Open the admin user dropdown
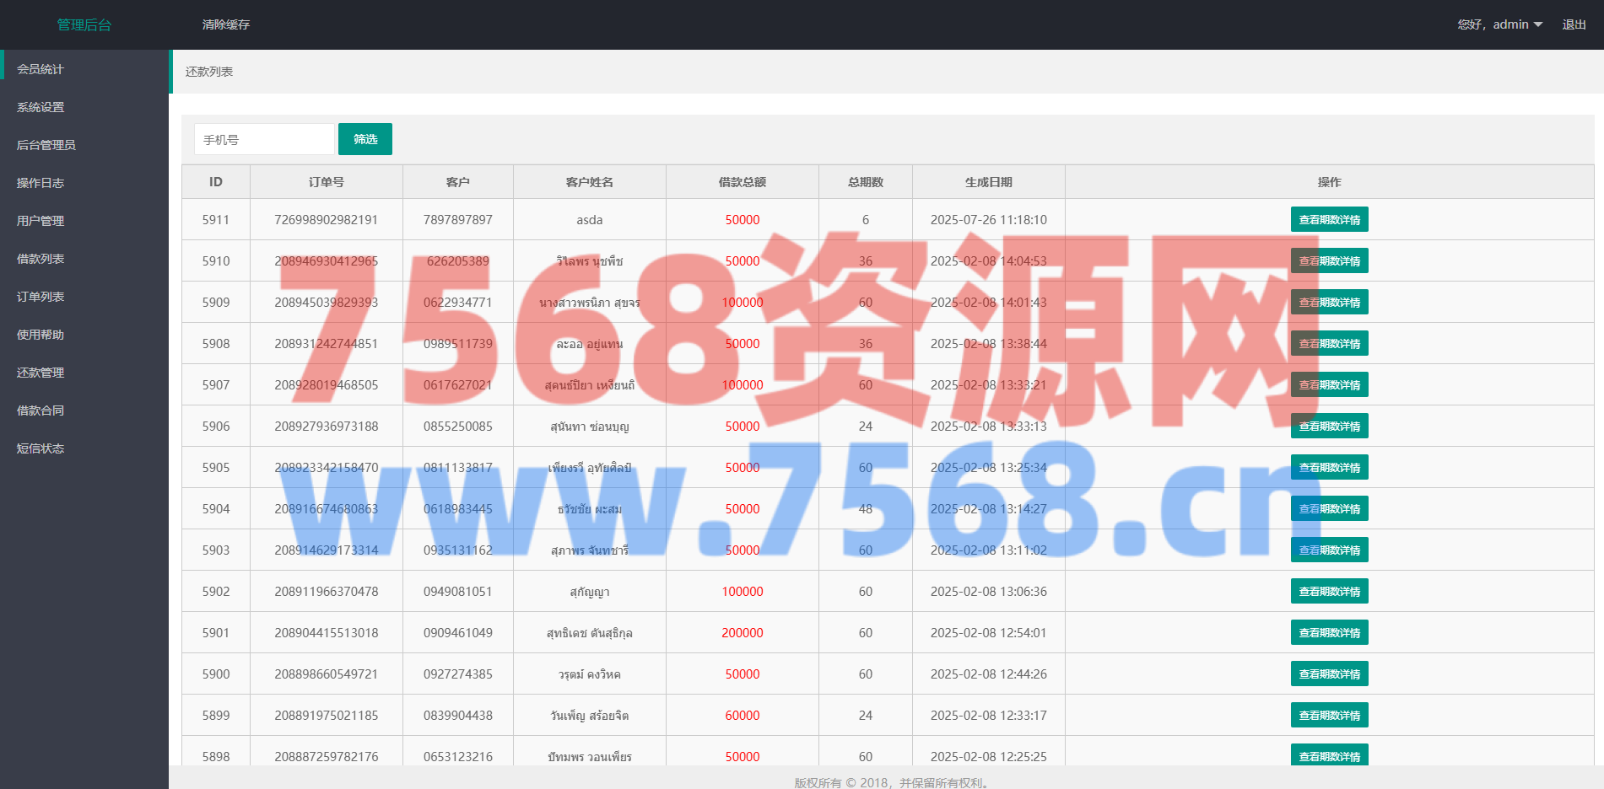The width and height of the screenshot is (1604, 789). [1499, 24]
